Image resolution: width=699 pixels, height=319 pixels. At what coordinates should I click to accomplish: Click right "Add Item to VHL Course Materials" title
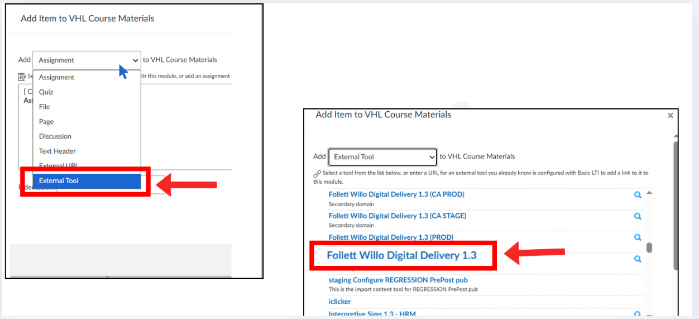coord(384,115)
